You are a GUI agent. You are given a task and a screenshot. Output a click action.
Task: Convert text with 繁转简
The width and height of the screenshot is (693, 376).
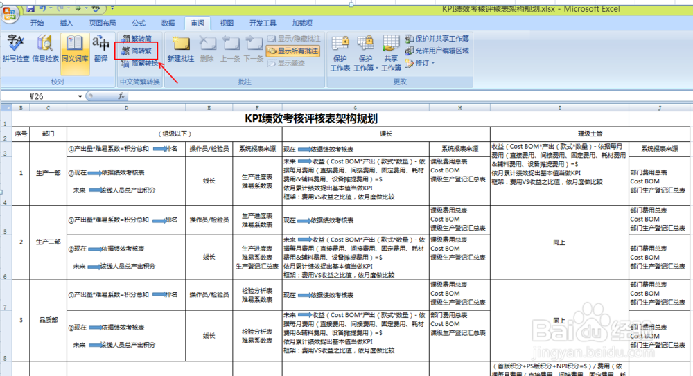click(x=137, y=39)
